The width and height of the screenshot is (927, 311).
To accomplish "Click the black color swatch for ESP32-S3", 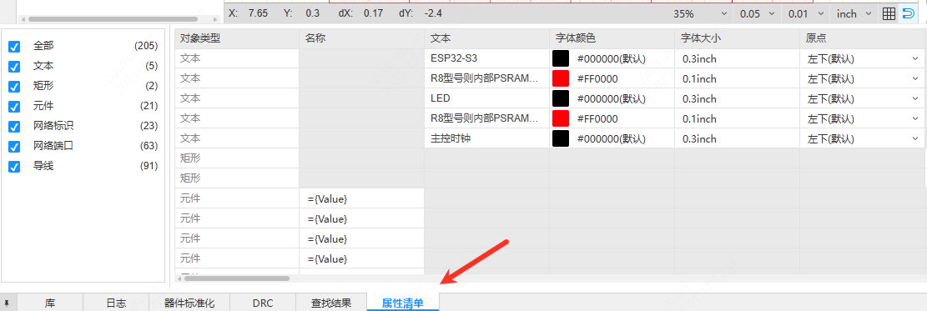I will 561,58.
